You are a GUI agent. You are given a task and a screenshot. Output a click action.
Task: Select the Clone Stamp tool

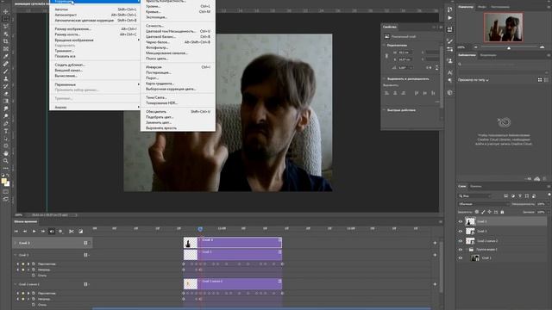[6, 78]
